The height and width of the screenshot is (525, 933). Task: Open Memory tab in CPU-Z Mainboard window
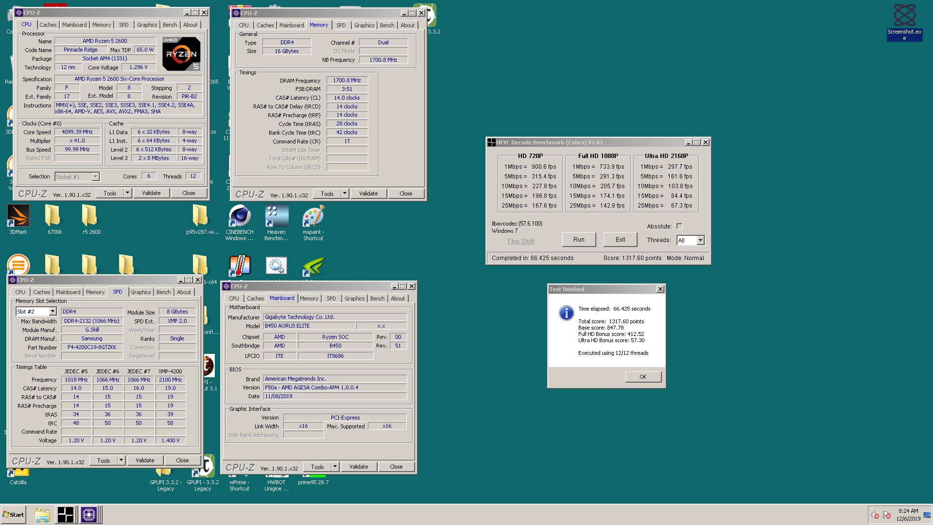[309, 298]
